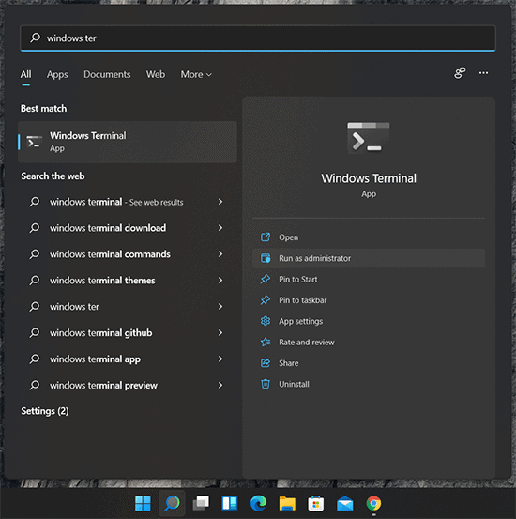The image size is (516, 519).
Task: Click the 'windows terminal - See web results' text
Action: (116, 202)
